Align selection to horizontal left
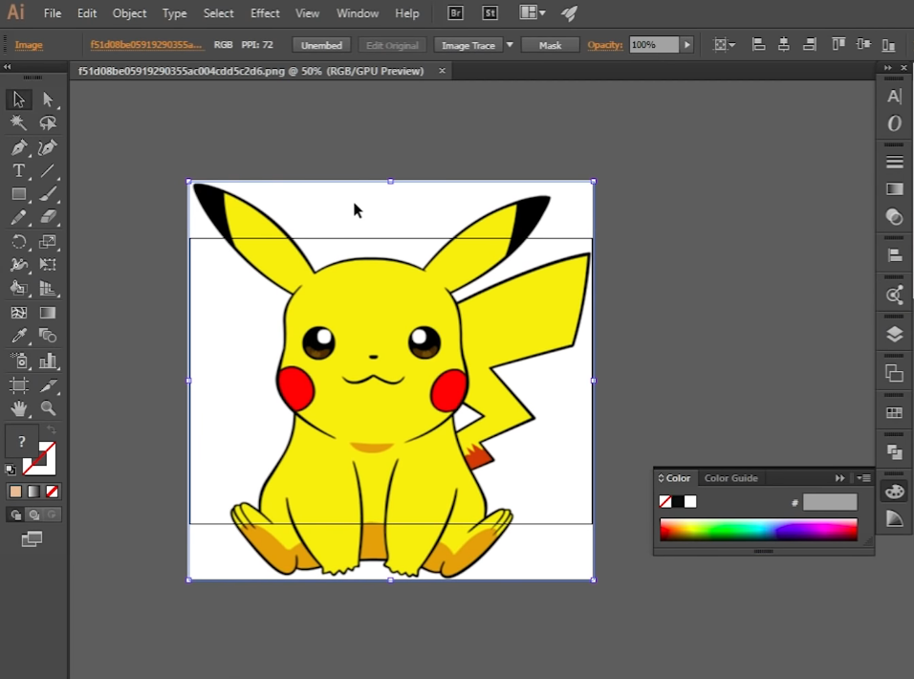This screenshot has width=914, height=679. tap(758, 44)
